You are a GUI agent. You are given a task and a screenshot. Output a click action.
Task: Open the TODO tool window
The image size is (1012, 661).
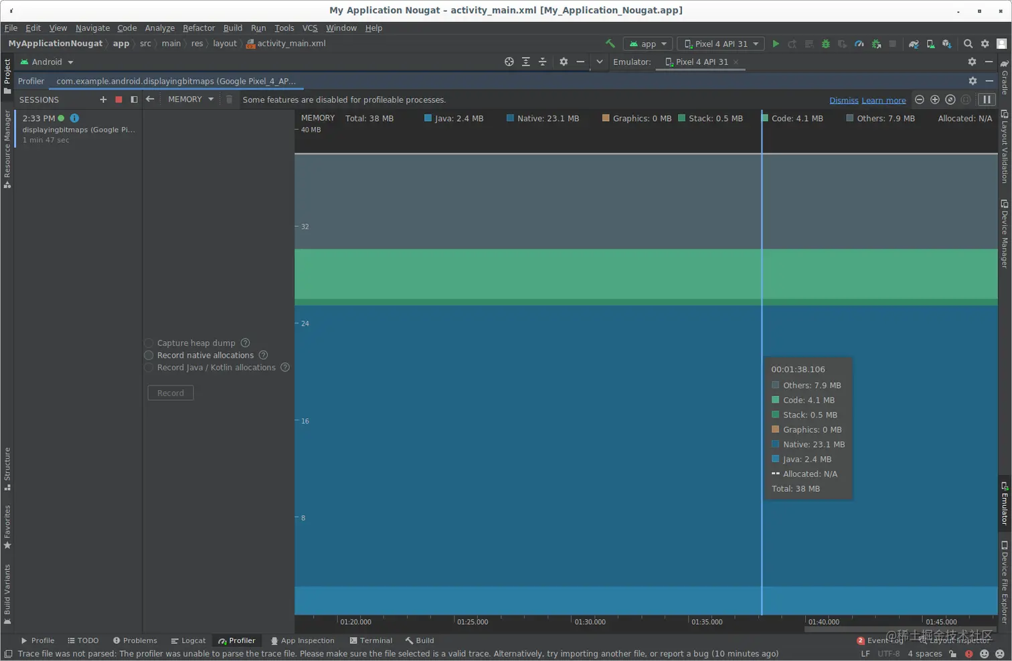coord(83,640)
